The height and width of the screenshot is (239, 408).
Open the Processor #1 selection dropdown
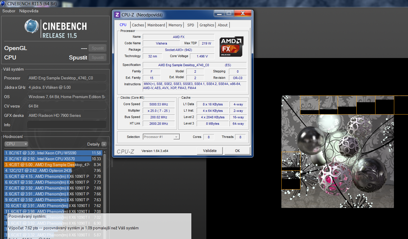(161, 137)
